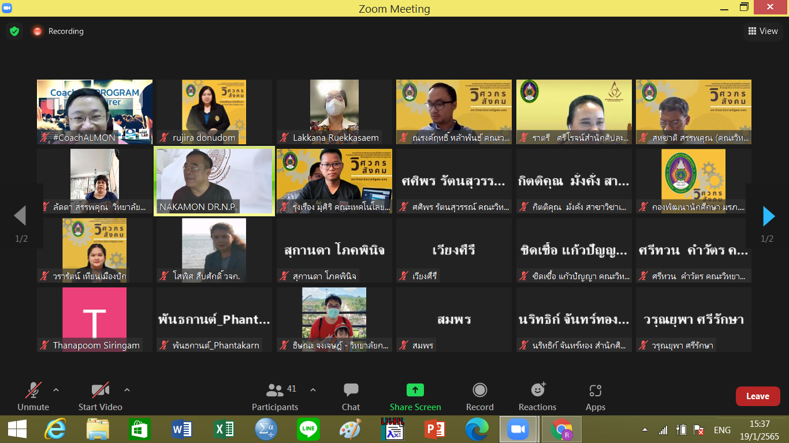Expand the Participants options arrow
Image resolution: width=789 pixels, height=443 pixels.
pyautogui.click(x=313, y=390)
